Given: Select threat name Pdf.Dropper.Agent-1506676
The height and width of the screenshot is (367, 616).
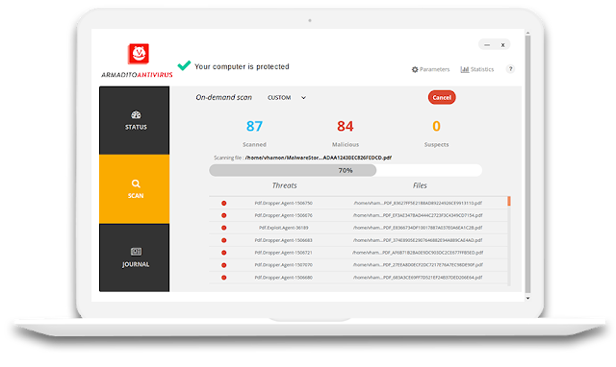Looking at the screenshot, I should [x=283, y=215].
